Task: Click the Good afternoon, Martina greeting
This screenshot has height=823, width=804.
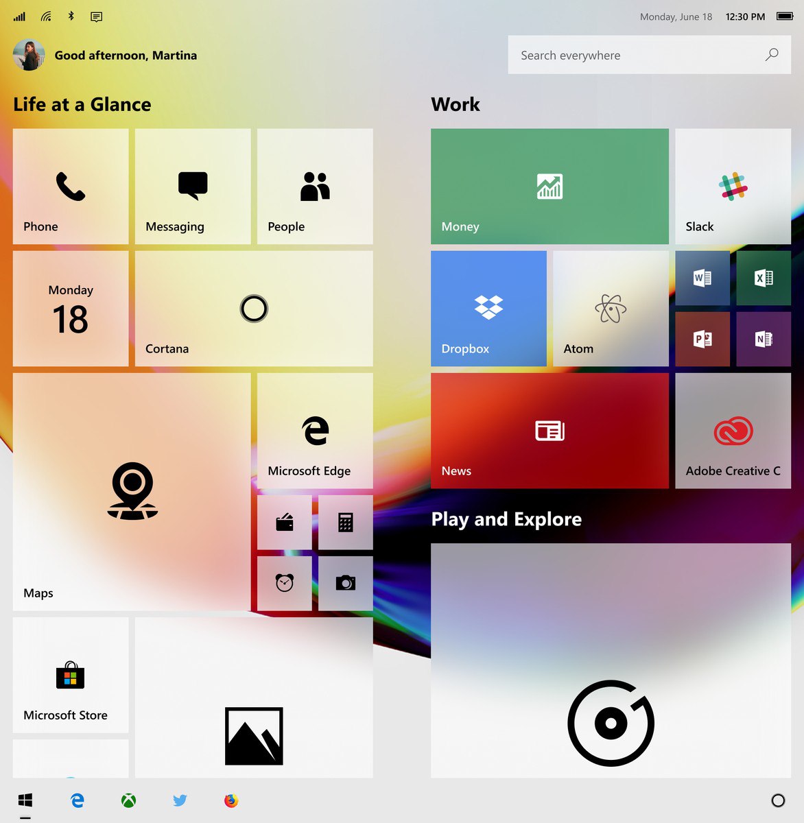Action: tap(126, 56)
